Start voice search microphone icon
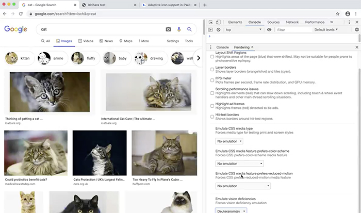 click(179, 29)
